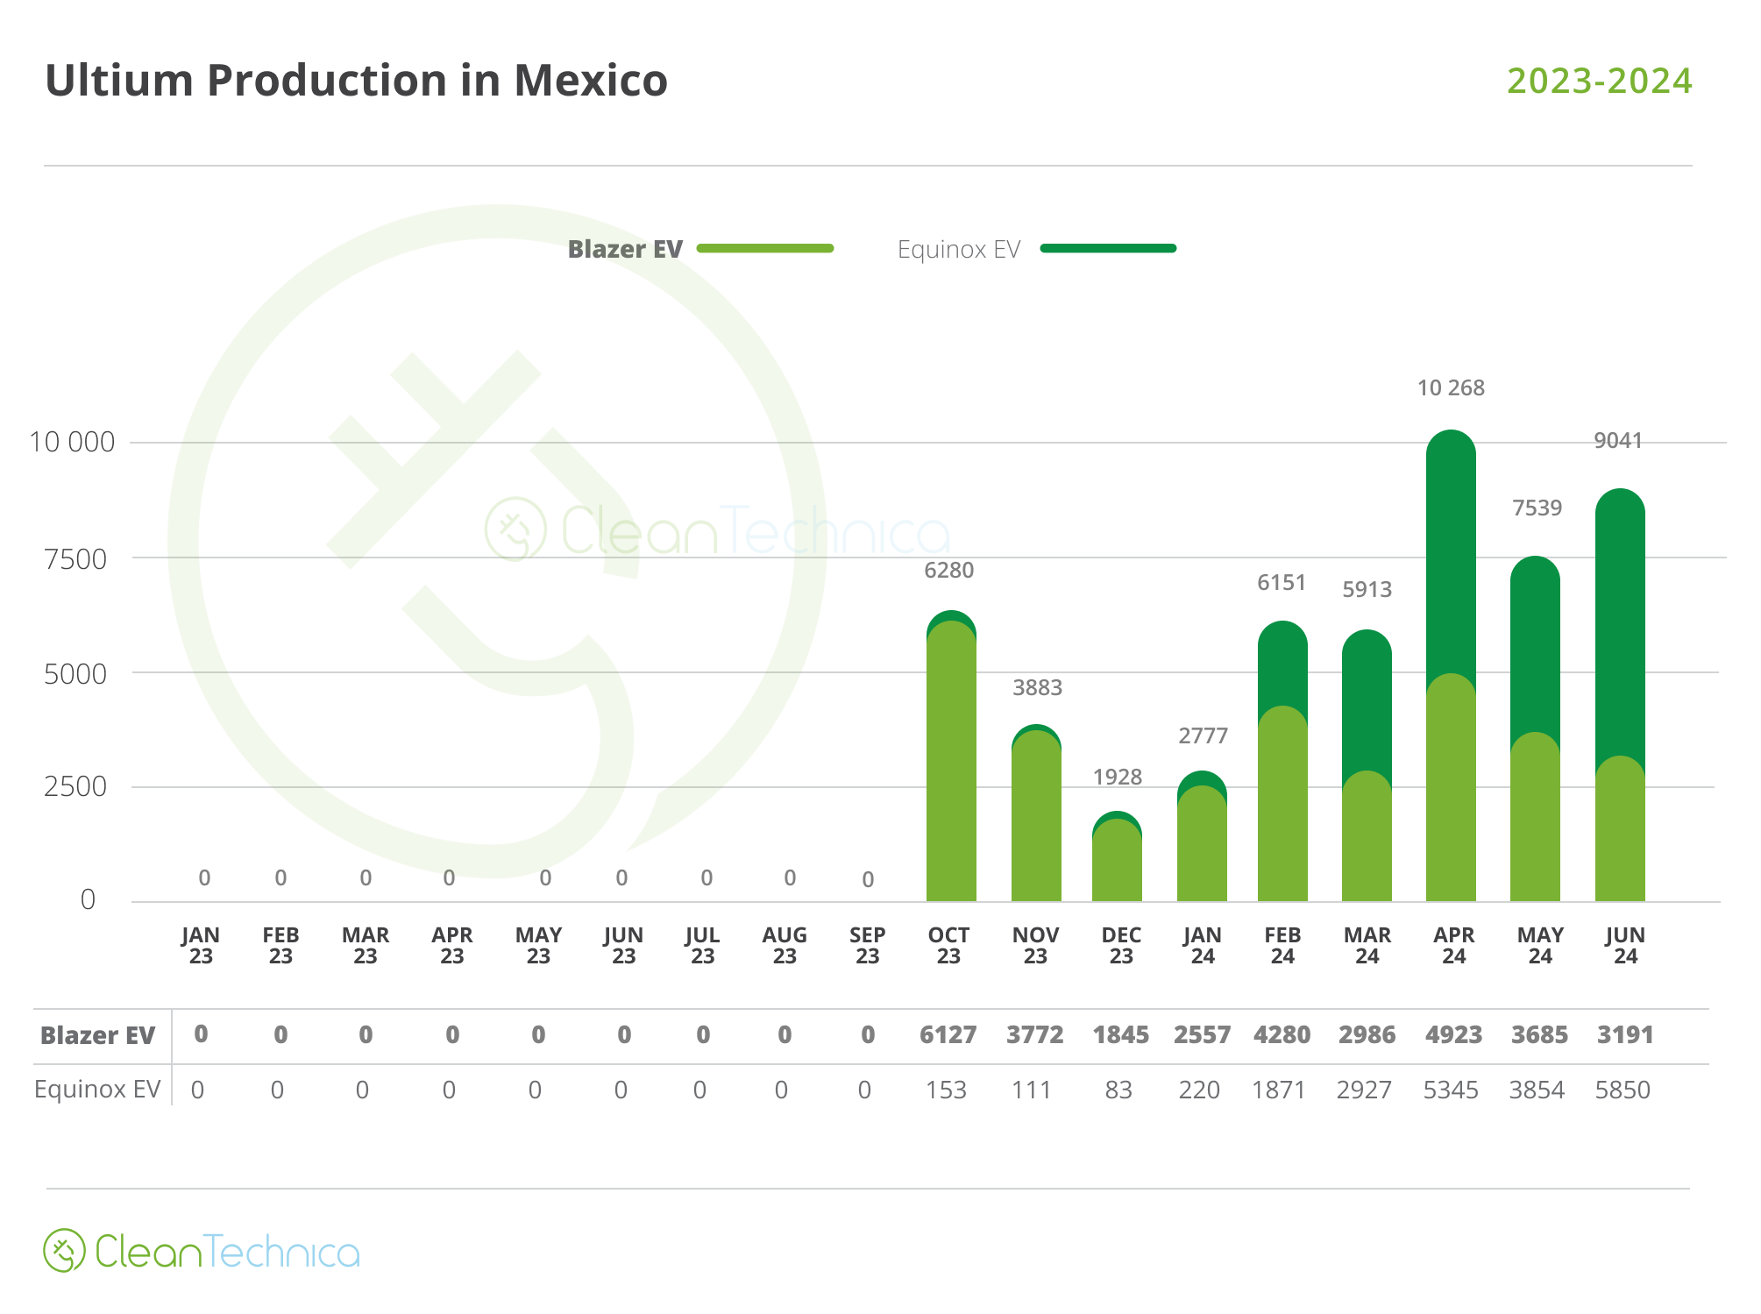1761x1314 pixels.
Task: Click the MAY 24 bar in the chart
Action: tap(1535, 728)
